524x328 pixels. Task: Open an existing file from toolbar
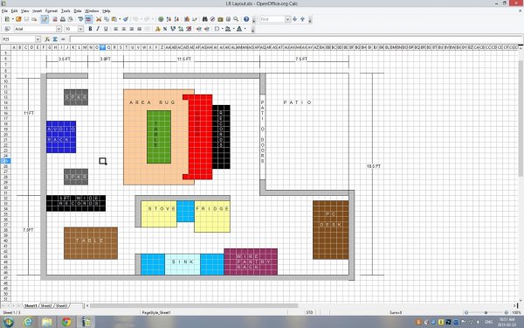coord(18,19)
